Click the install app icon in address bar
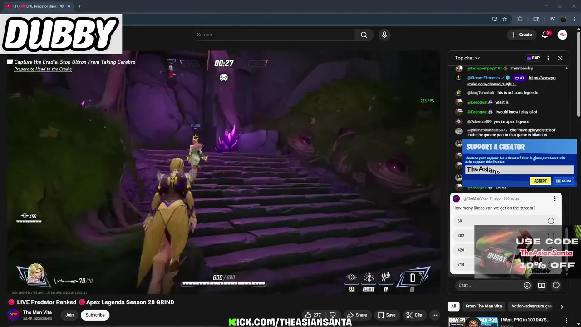The width and height of the screenshot is (581, 327). tap(495, 19)
